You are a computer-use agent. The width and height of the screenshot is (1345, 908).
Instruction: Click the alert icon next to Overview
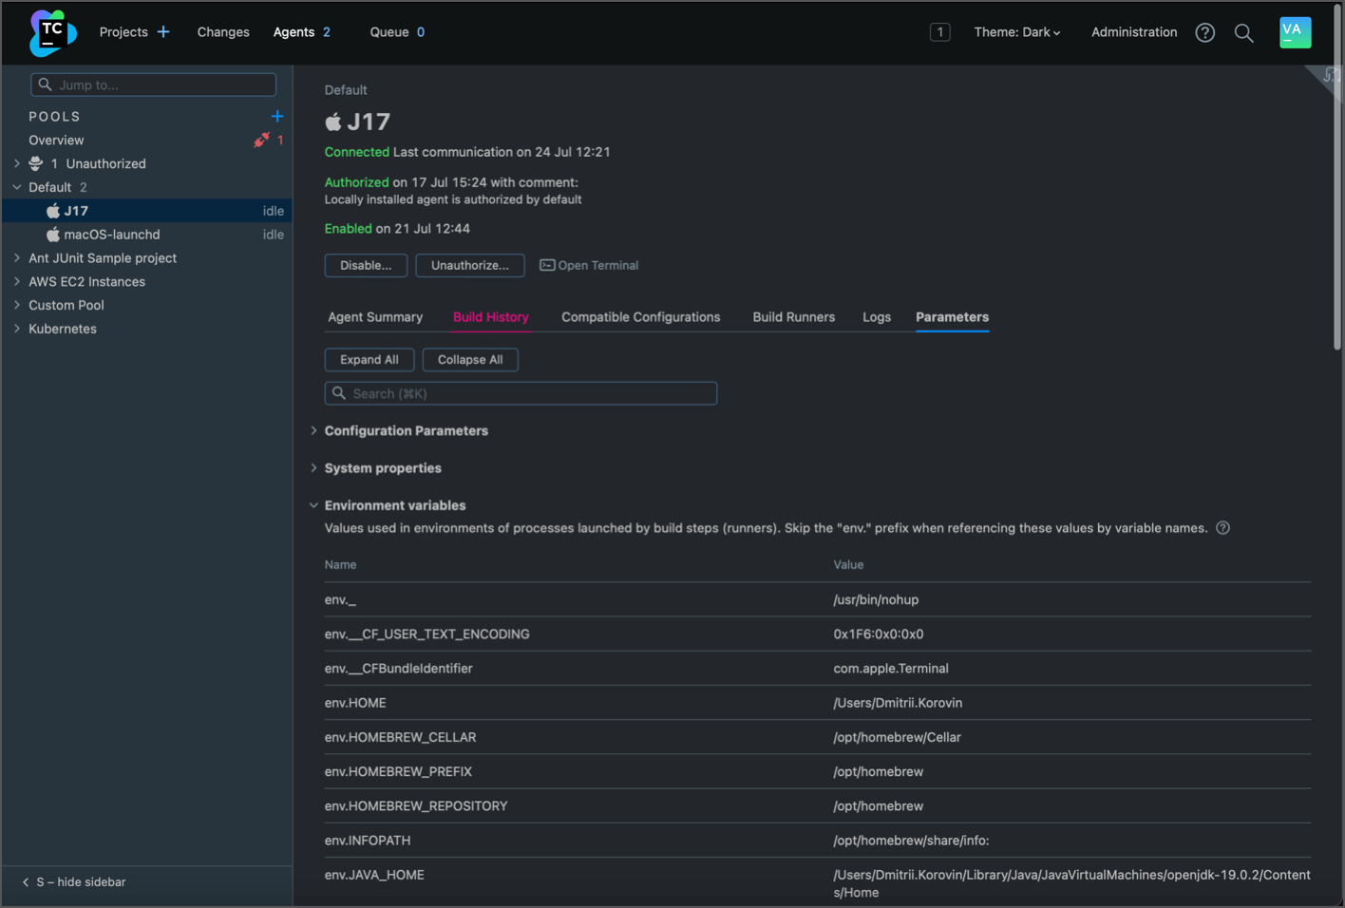coord(262,140)
